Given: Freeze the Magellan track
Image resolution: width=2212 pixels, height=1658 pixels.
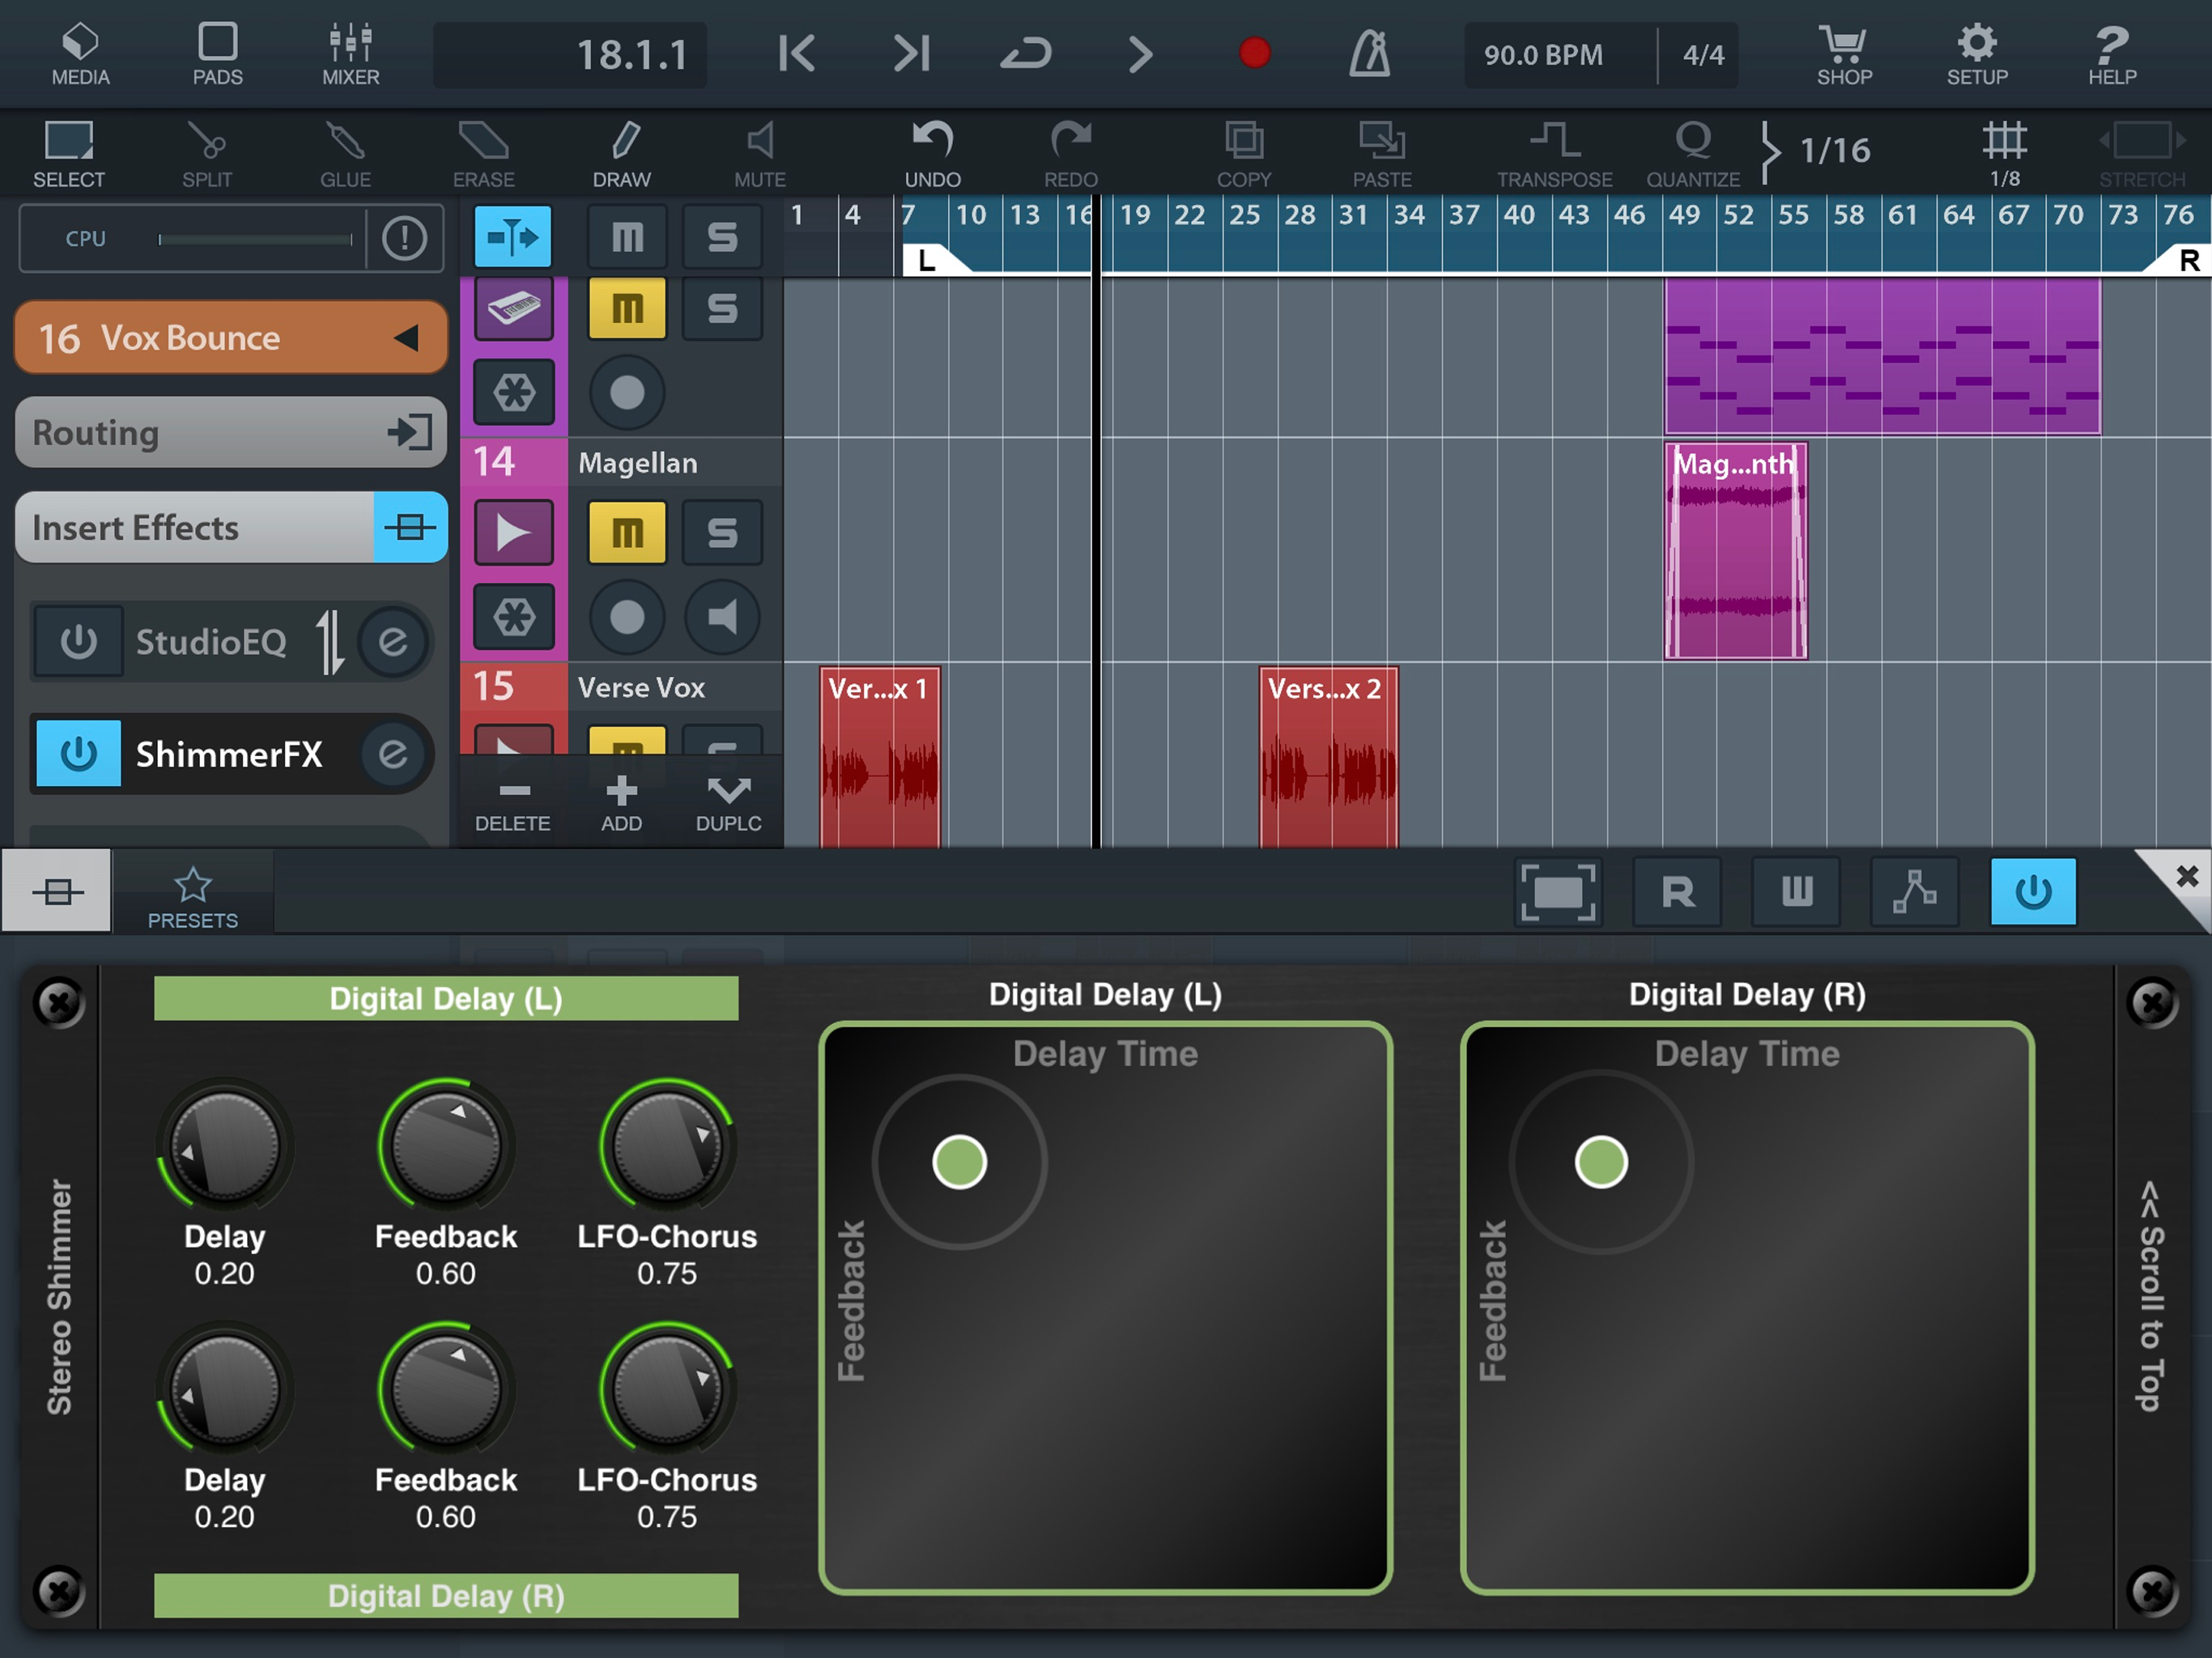Looking at the screenshot, I should (514, 617).
